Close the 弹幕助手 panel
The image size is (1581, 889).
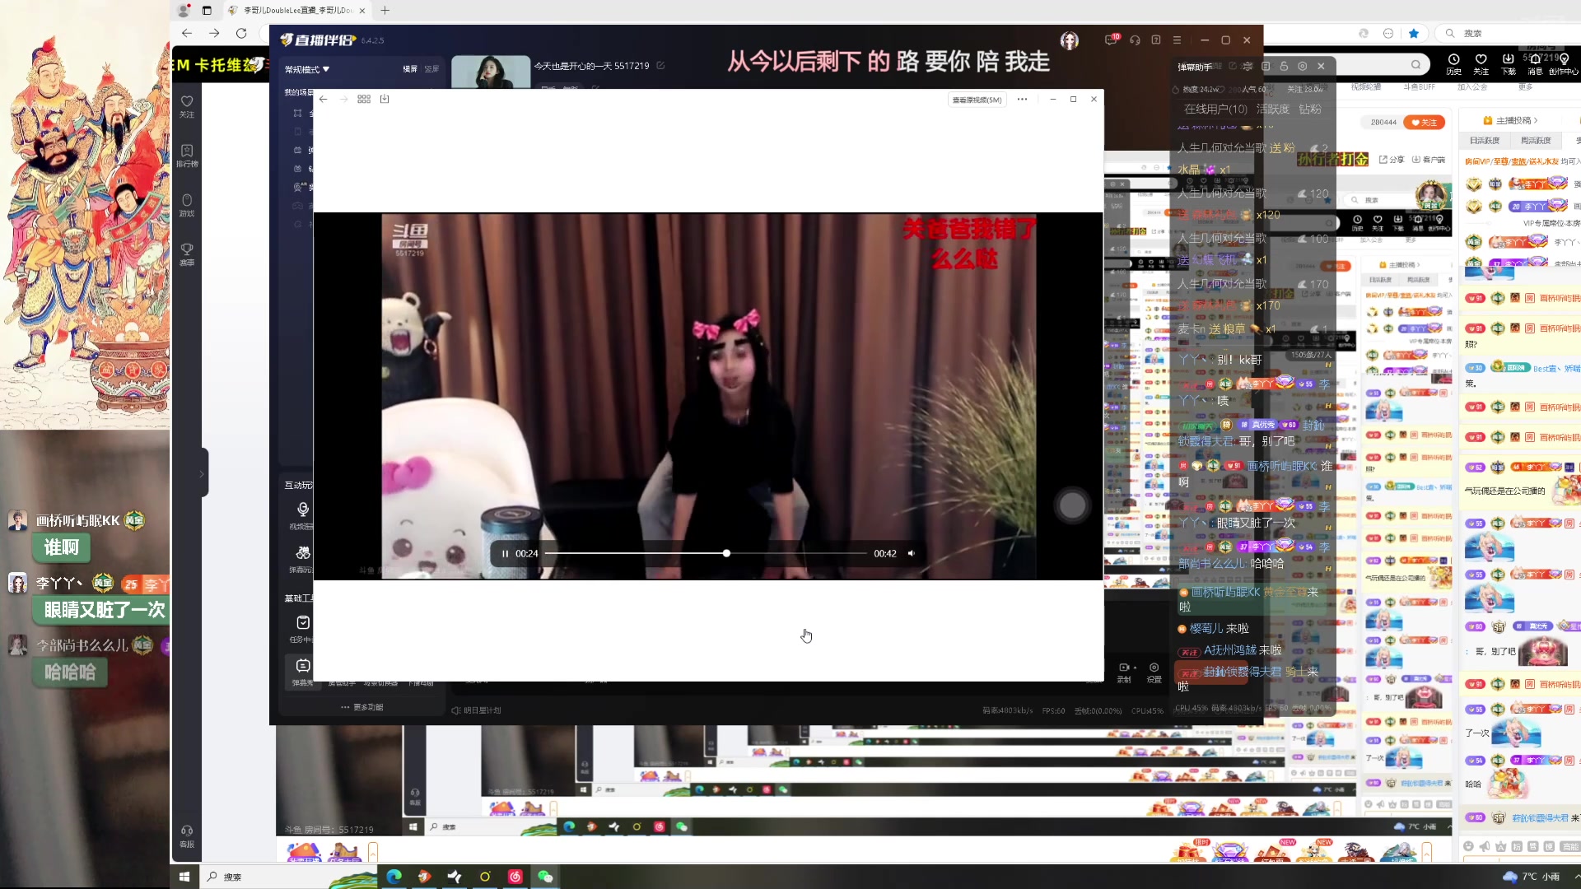point(1321,67)
